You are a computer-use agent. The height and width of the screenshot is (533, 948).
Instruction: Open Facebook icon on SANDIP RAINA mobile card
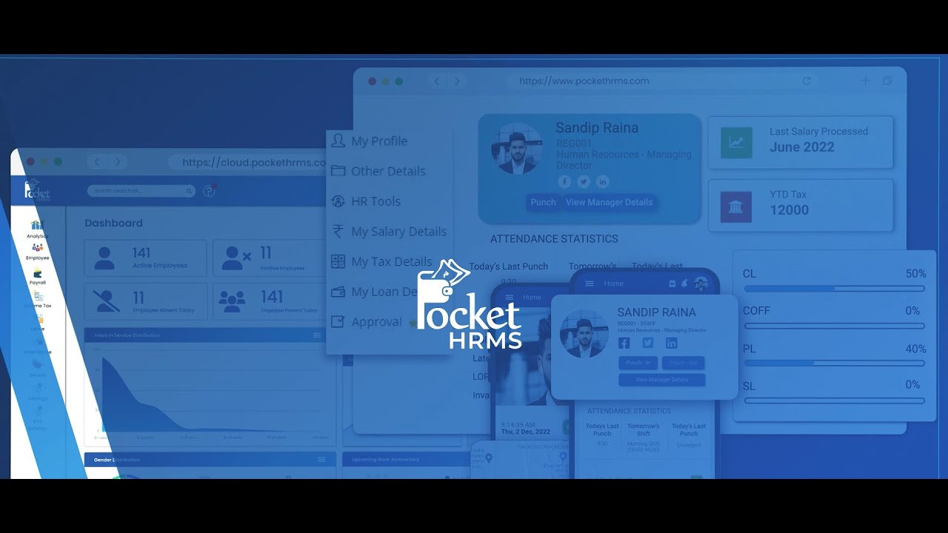tap(624, 343)
